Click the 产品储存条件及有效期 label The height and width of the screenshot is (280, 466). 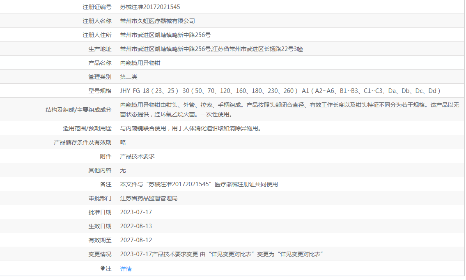click(83, 142)
